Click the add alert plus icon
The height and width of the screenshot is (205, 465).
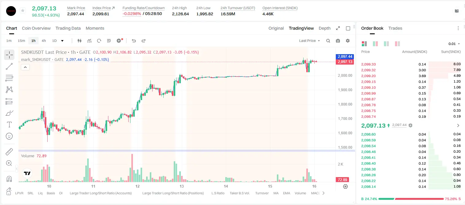(x=119, y=41)
